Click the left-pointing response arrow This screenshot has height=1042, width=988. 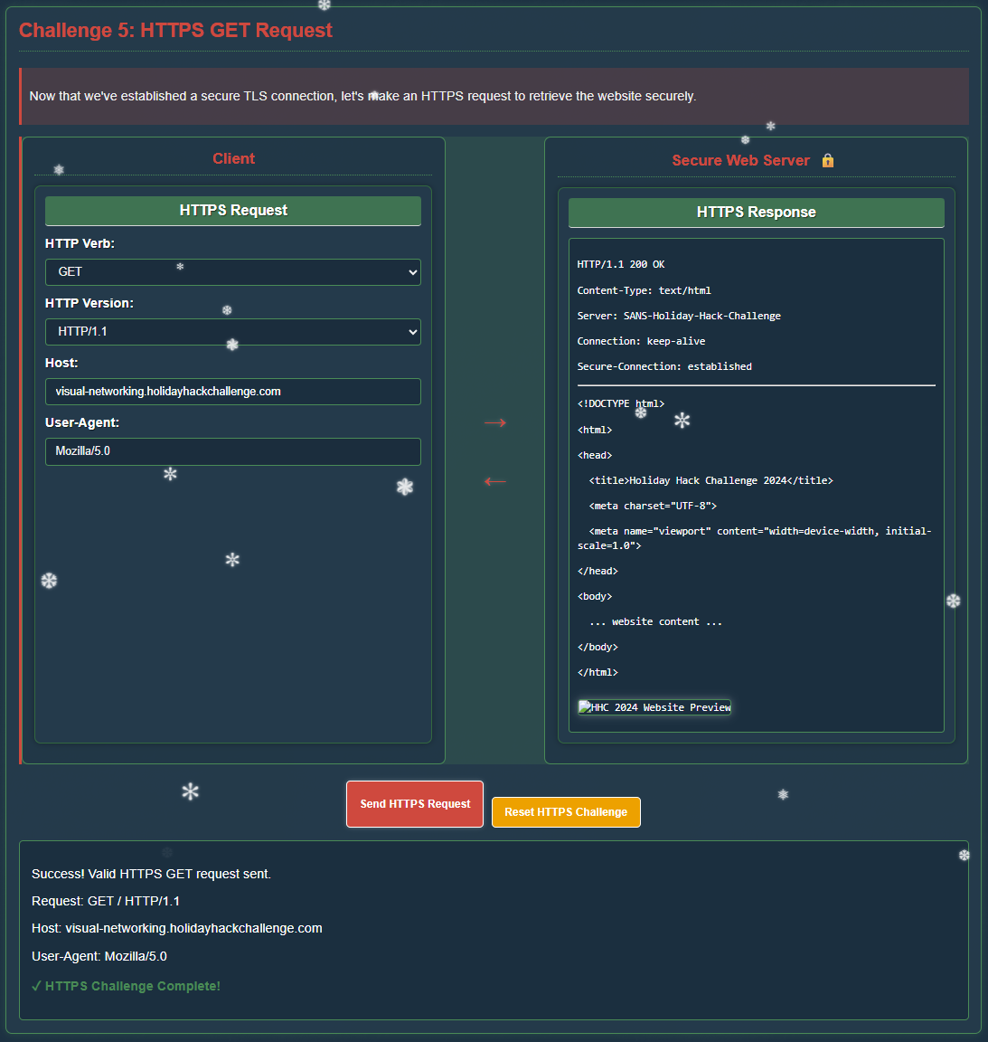pyautogui.click(x=494, y=481)
